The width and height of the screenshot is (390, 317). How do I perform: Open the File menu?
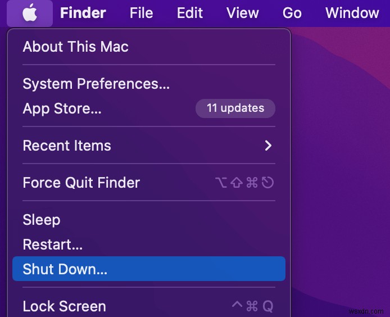(141, 13)
